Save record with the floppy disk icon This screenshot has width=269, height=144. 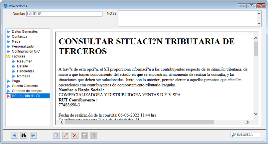click(x=84, y=135)
